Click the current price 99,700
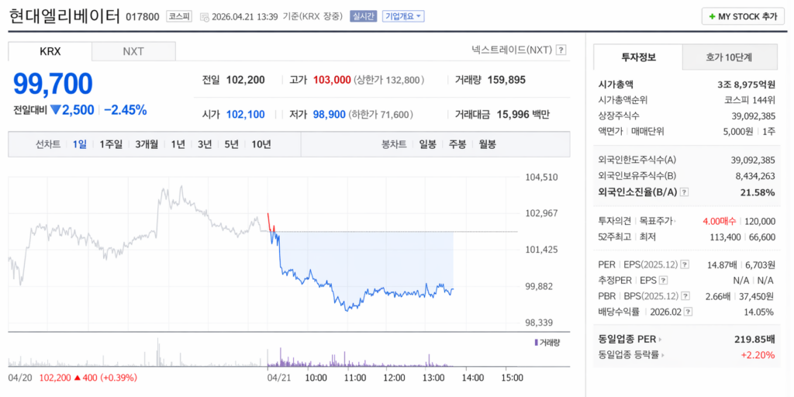 click(x=53, y=84)
